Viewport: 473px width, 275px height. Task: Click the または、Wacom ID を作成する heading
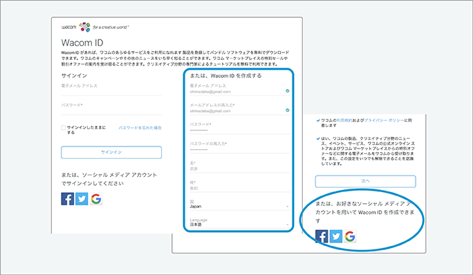225,76
